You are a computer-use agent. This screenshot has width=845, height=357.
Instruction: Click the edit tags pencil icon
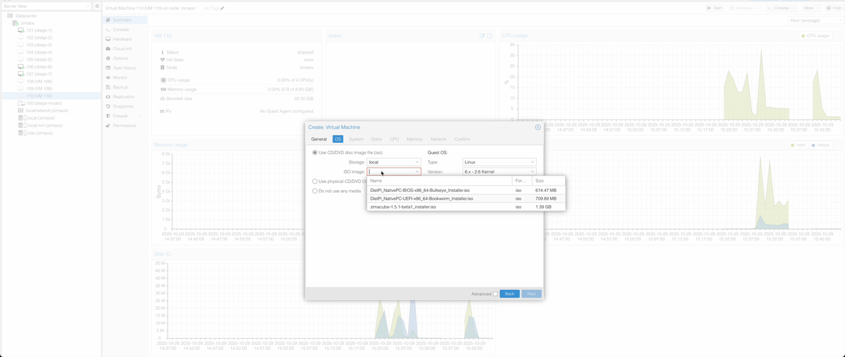click(x=222, y=9)
